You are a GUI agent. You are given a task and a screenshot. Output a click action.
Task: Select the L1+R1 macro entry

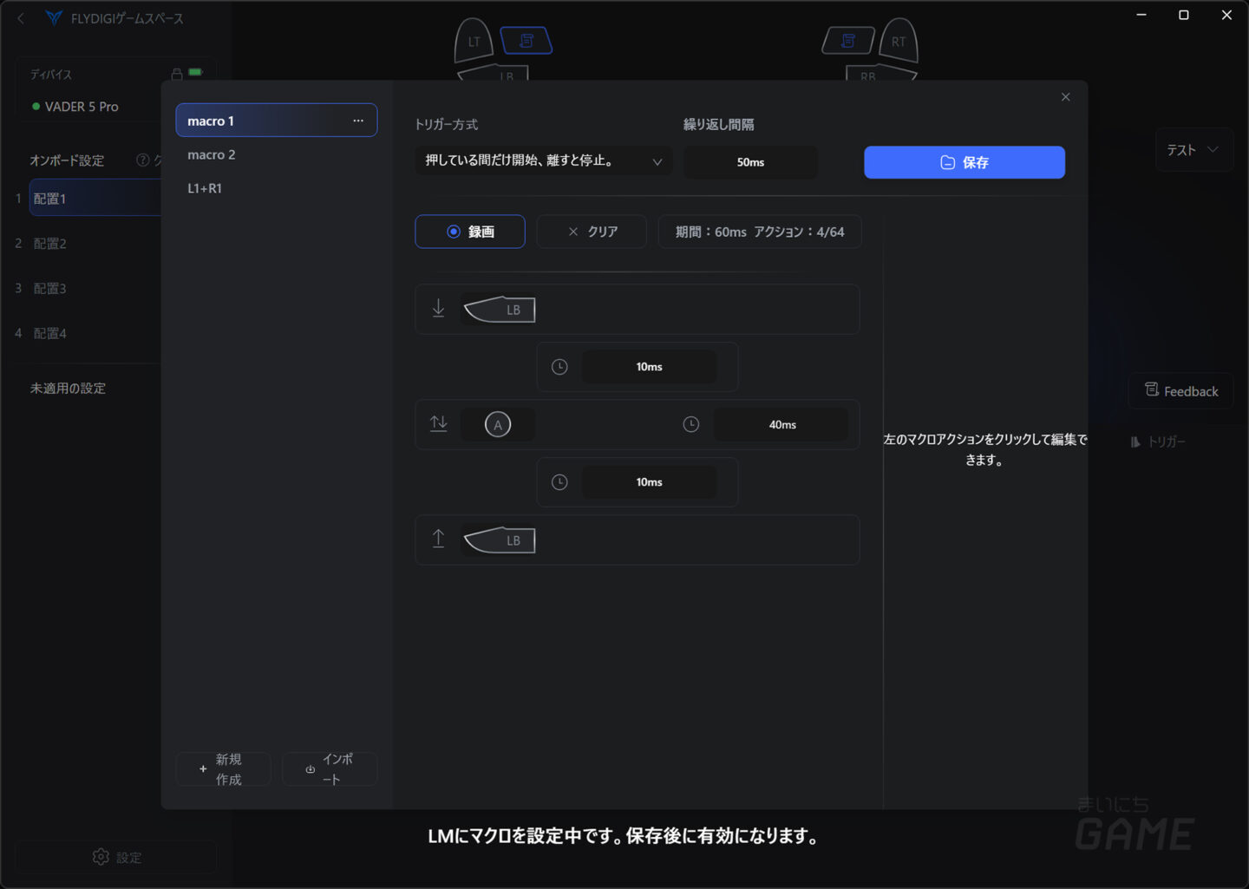pos(205,188)
